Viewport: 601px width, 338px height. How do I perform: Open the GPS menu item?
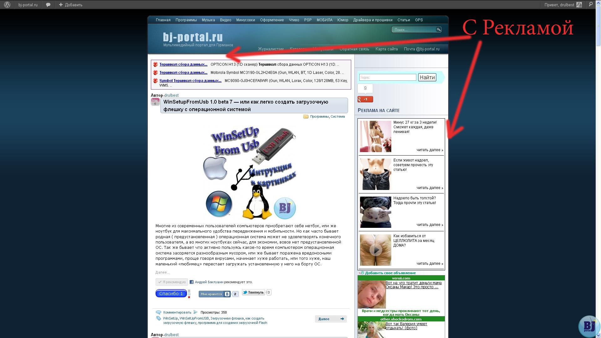click(x=419, y=20)
